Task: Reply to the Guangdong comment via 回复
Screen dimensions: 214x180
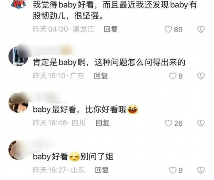Action: pyautogui.click(x=101, y=76)
